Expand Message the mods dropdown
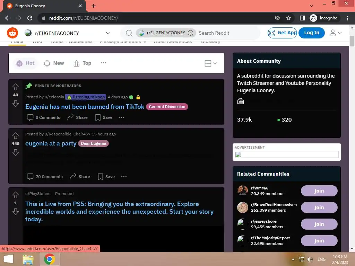 tap(123, 42)
